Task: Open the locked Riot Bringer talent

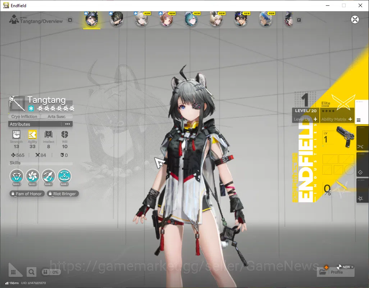Action: (x=63, y=194)
